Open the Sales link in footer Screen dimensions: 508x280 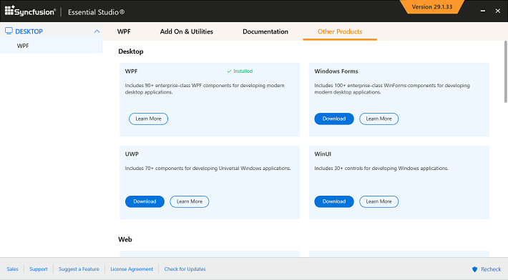[12, 269]
